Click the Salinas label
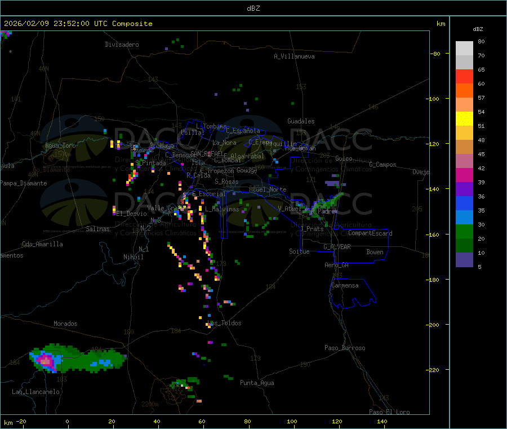 pyautogui.click(x=97, y=229)
